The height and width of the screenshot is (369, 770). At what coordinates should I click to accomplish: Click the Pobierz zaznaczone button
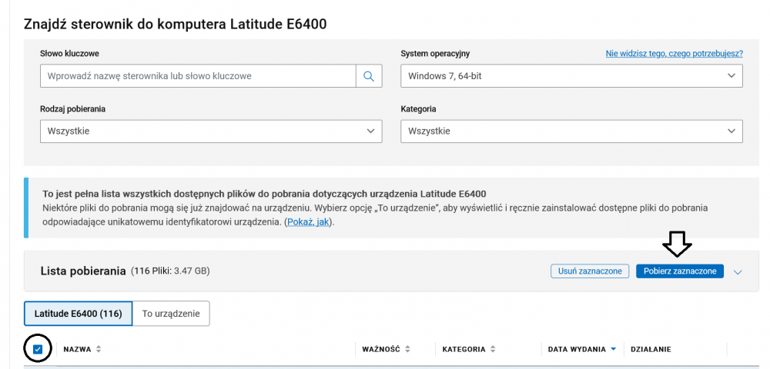tap(679, 271)
